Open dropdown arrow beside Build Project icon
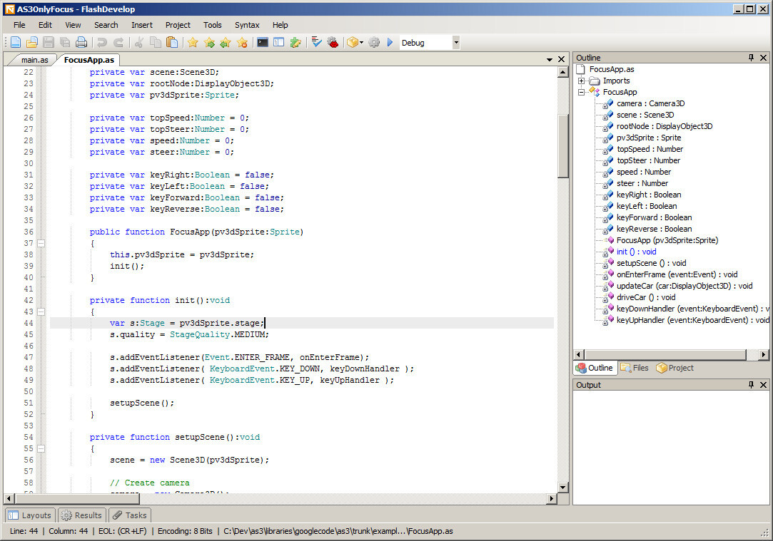This screenshot has height=541, width=773. coord(362,43)
